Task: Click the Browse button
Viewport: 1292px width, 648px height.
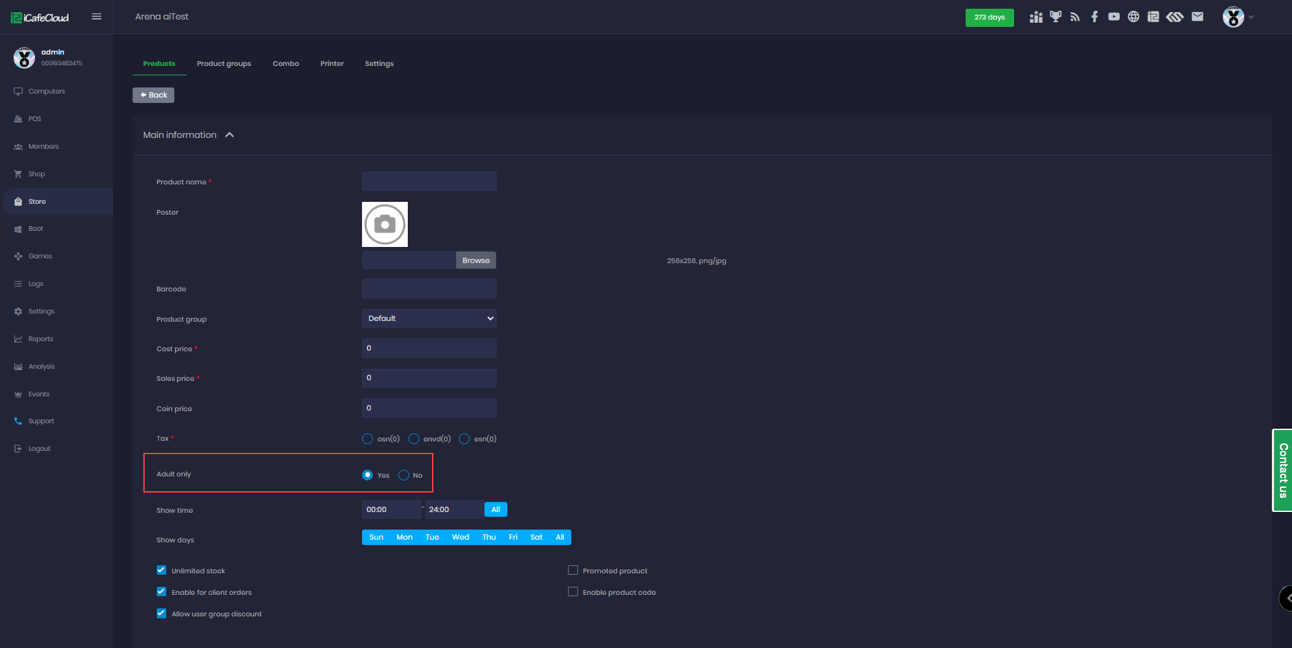Action: pos(476,260)
